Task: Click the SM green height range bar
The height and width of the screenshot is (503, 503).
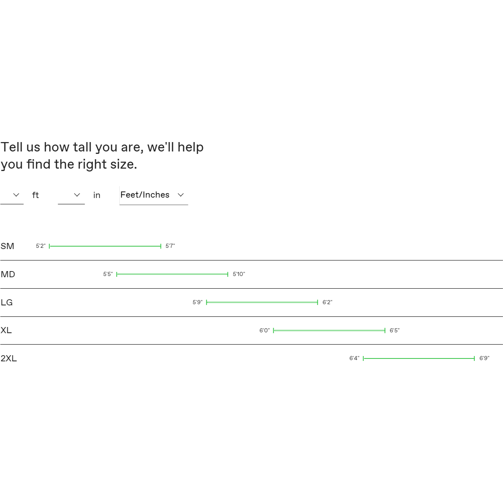Action: pos(105,246)
